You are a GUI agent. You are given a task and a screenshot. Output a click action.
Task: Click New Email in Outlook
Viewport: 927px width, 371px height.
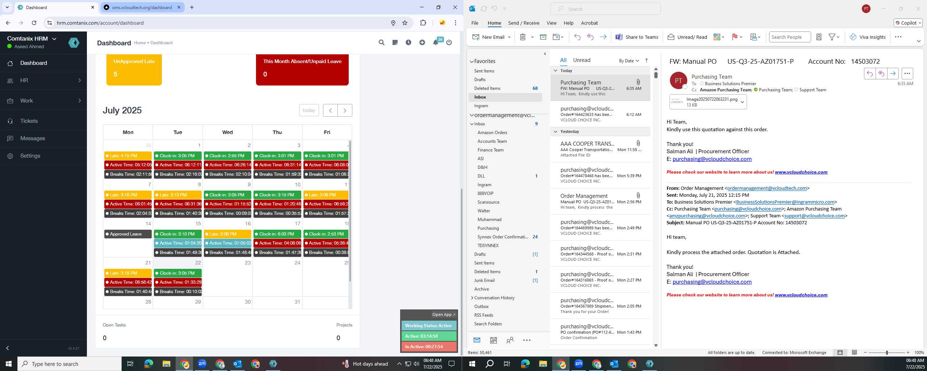coord(489,37)
